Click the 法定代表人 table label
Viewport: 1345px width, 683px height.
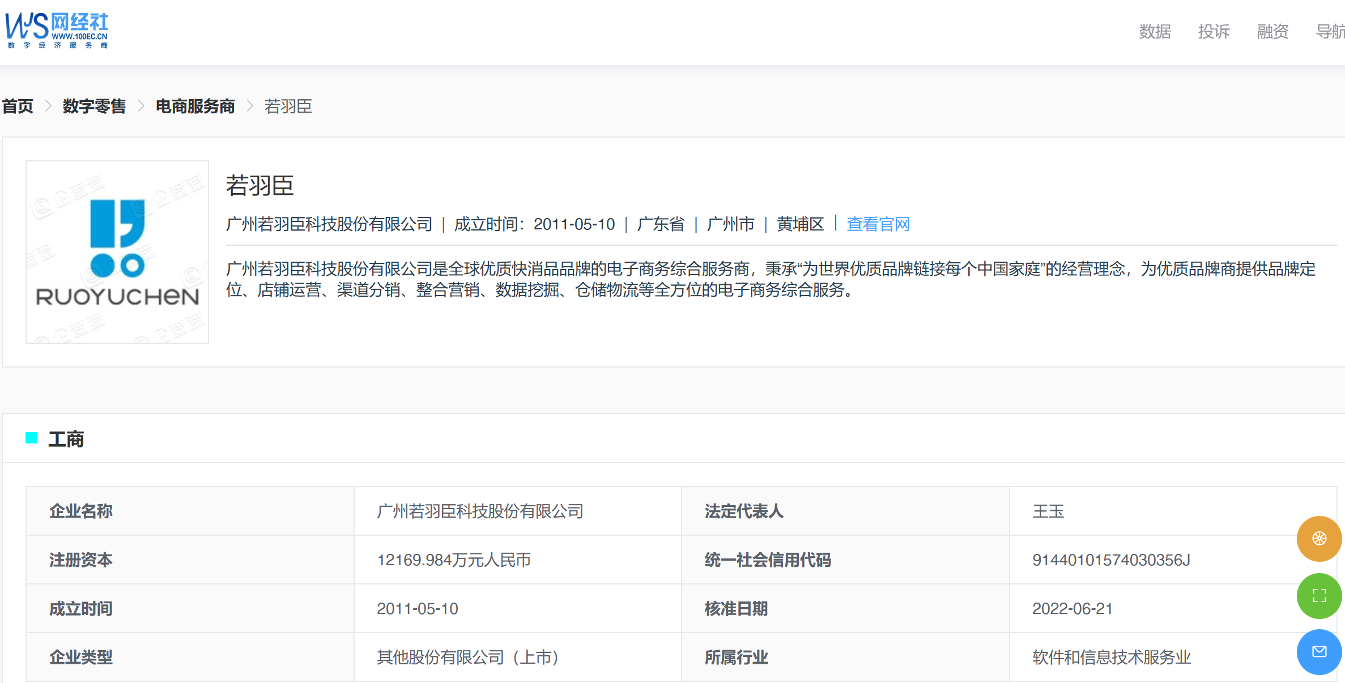tap(744, 511)
